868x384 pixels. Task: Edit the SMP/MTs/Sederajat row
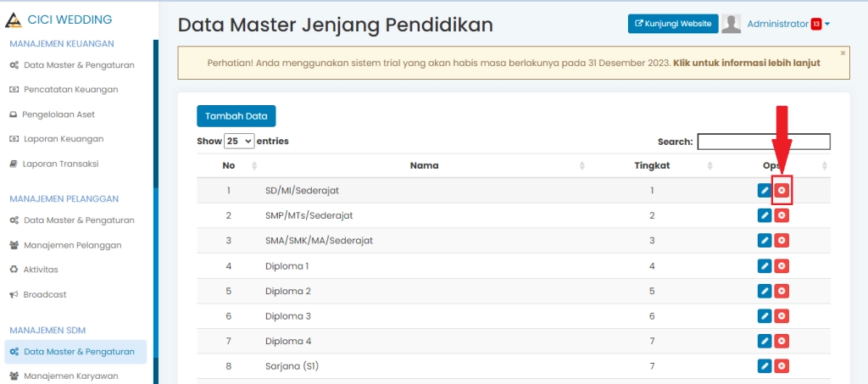(765, 215)
